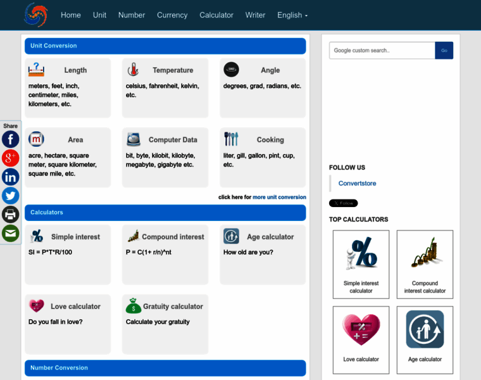Image resolution: width=481 pixels, height=380 pixels.
Task: Click the LinkedIn share icon
Action: [10, 177]
